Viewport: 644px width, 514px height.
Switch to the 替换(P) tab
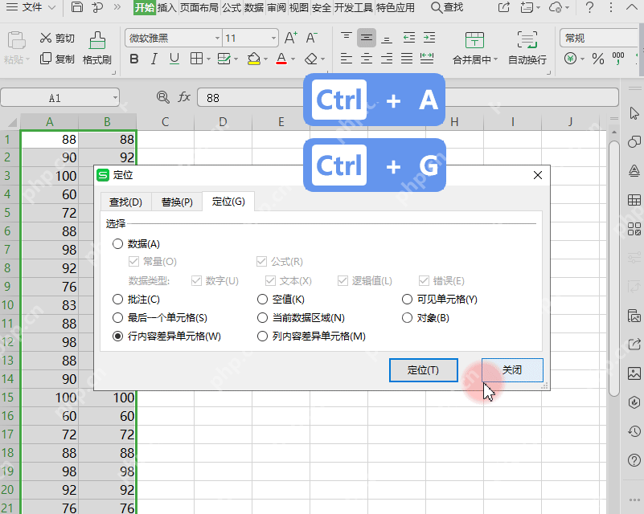tap(177, 202)
